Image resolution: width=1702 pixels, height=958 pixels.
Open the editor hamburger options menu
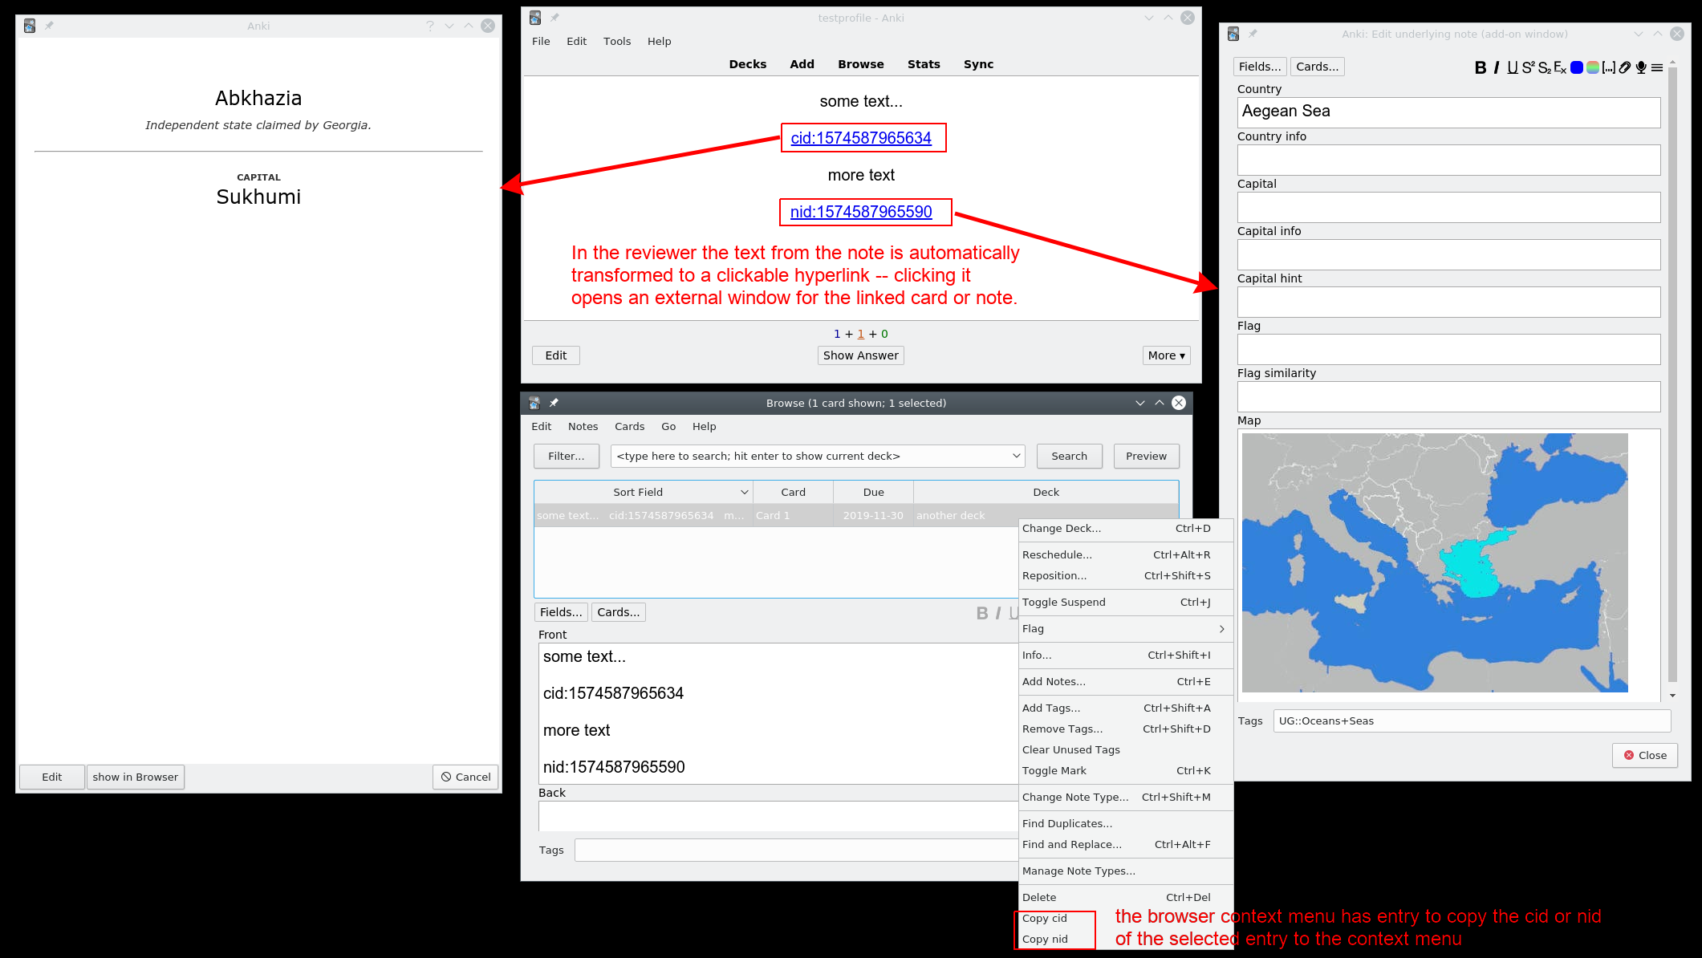(x=1657, y=67)
